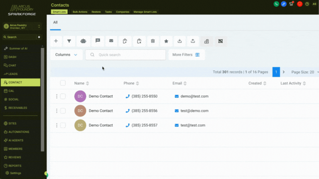
Task: Click the left sidebar vertical scrollbar
Action: coord(43,99)
